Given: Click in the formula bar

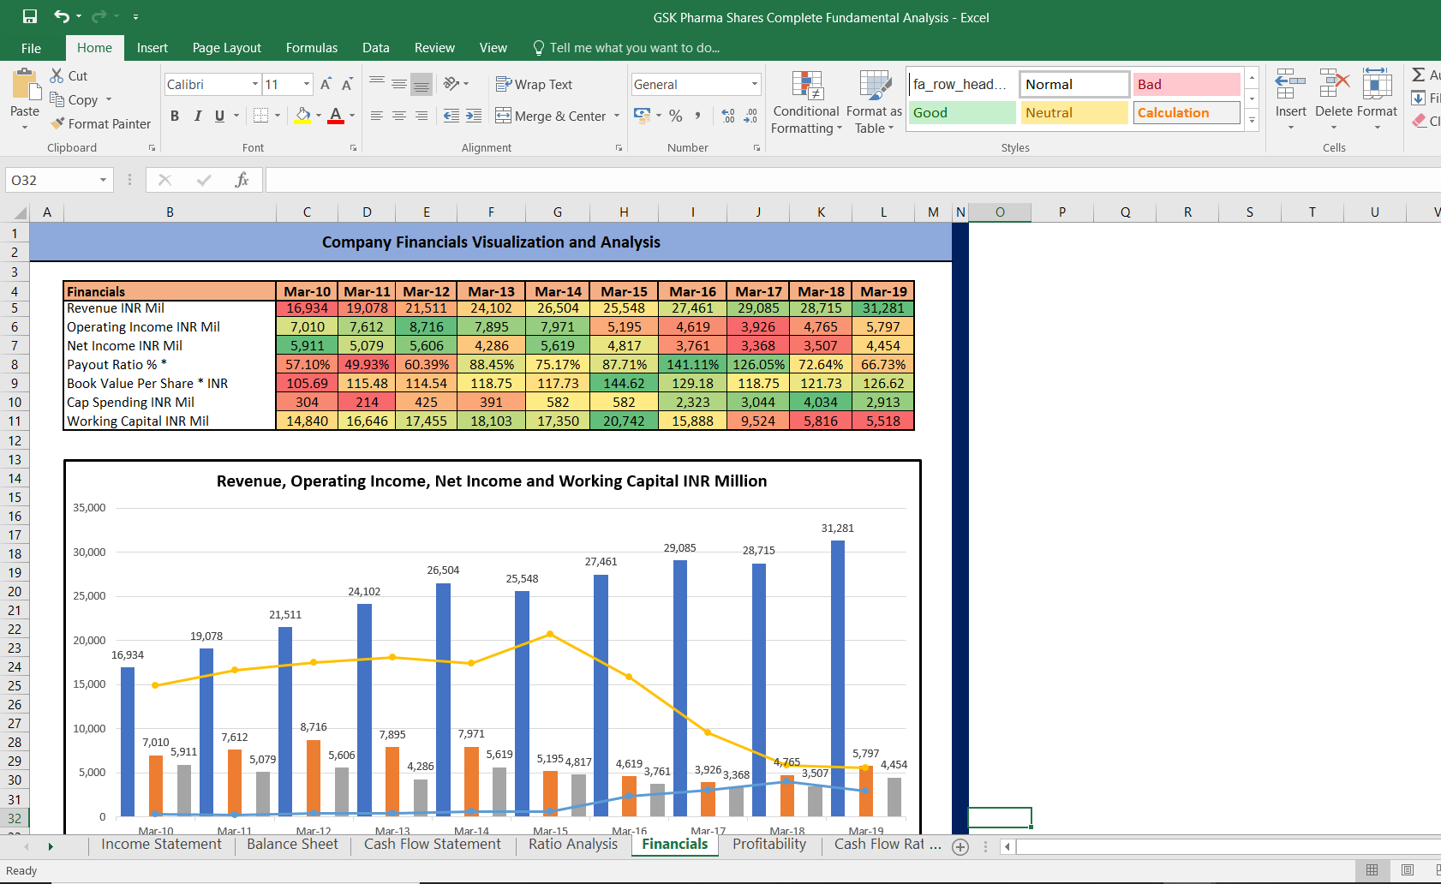Looking at the screenshot, I should (852, 180).
